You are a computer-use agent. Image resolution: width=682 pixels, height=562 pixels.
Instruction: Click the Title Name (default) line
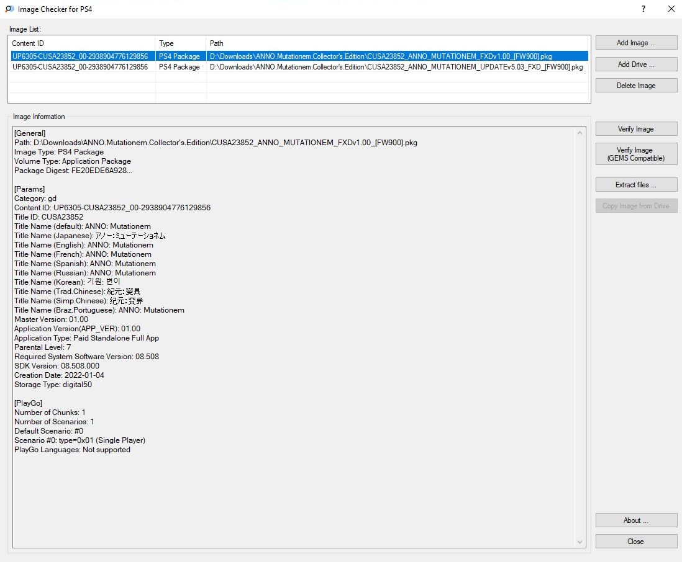point(83,226)
